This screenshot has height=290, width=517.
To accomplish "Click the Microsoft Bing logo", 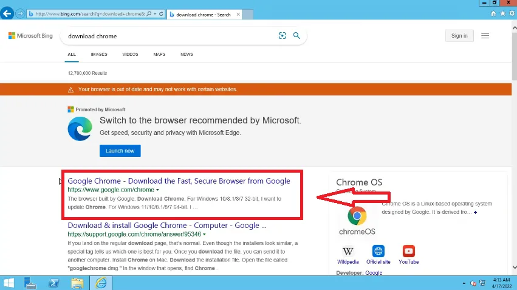I will pos(30,36).
